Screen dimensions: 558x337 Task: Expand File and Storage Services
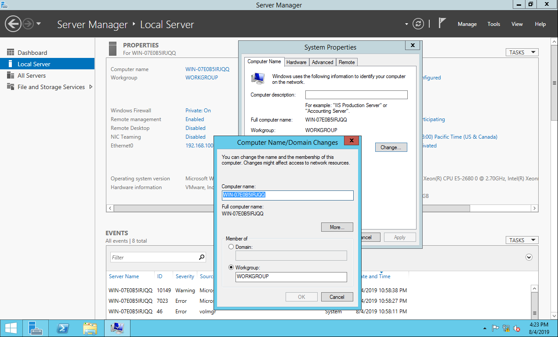point(91,87)
